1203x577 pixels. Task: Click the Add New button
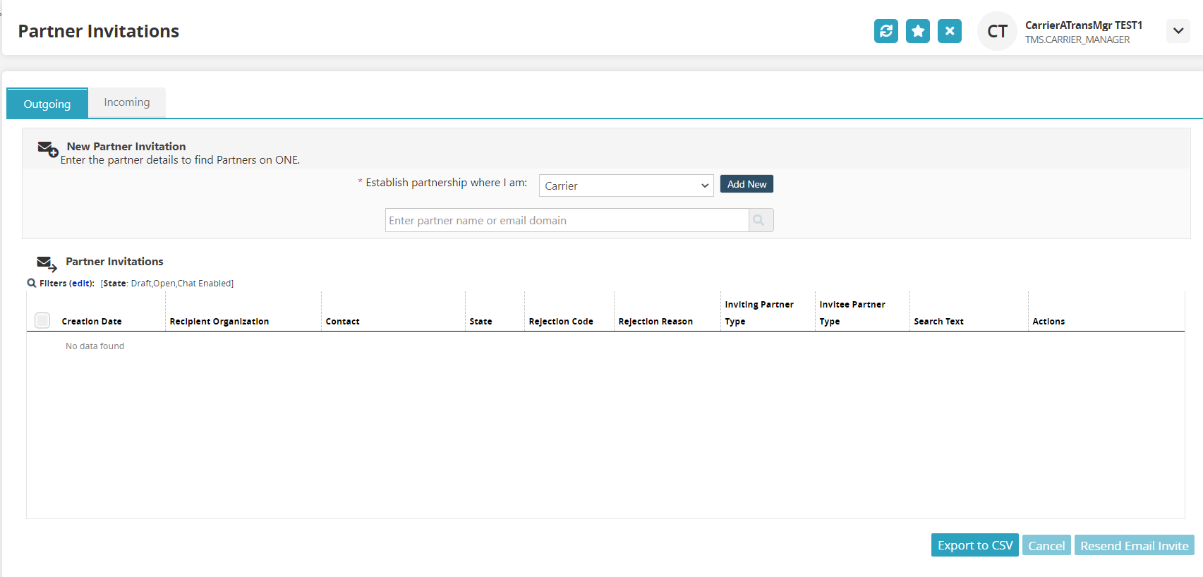746,184
